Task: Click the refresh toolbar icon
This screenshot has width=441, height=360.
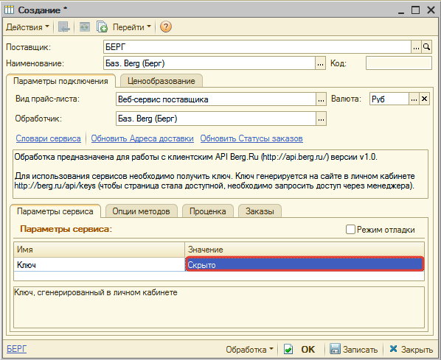Action: [x=84, y=27]
